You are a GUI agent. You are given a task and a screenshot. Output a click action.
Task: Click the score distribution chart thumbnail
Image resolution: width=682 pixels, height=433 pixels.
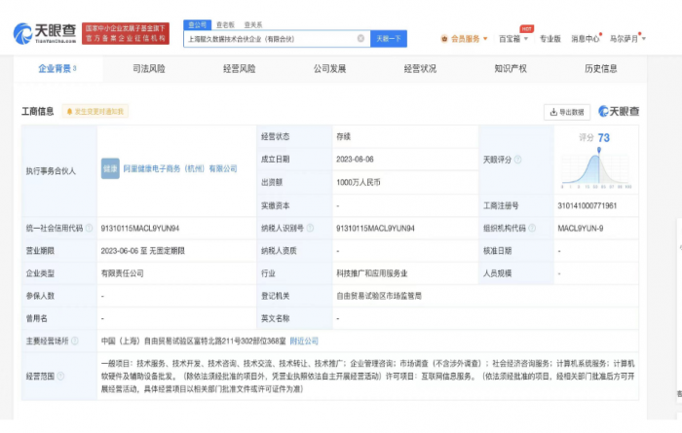596,169
